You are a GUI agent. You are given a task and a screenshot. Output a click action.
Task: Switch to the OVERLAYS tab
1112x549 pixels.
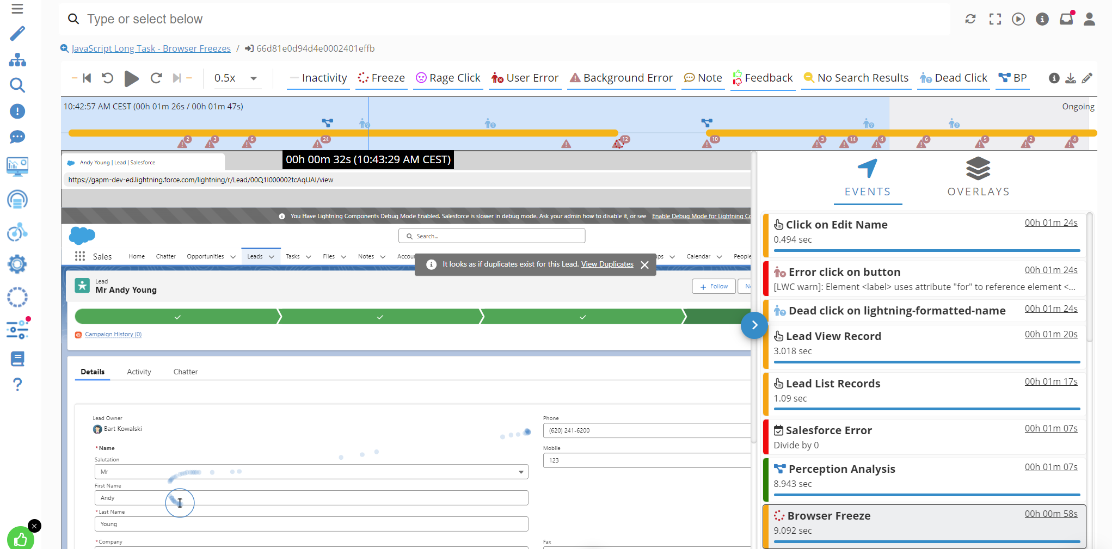[x=978, y=180]
